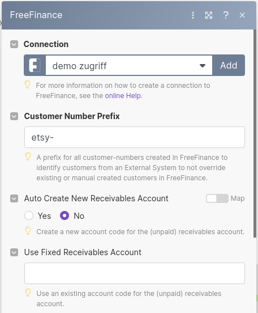Viewport: 258px width, 313px height.
Task: Collapse the Use Fixed Receivables Account section
Action: (14, 252)
